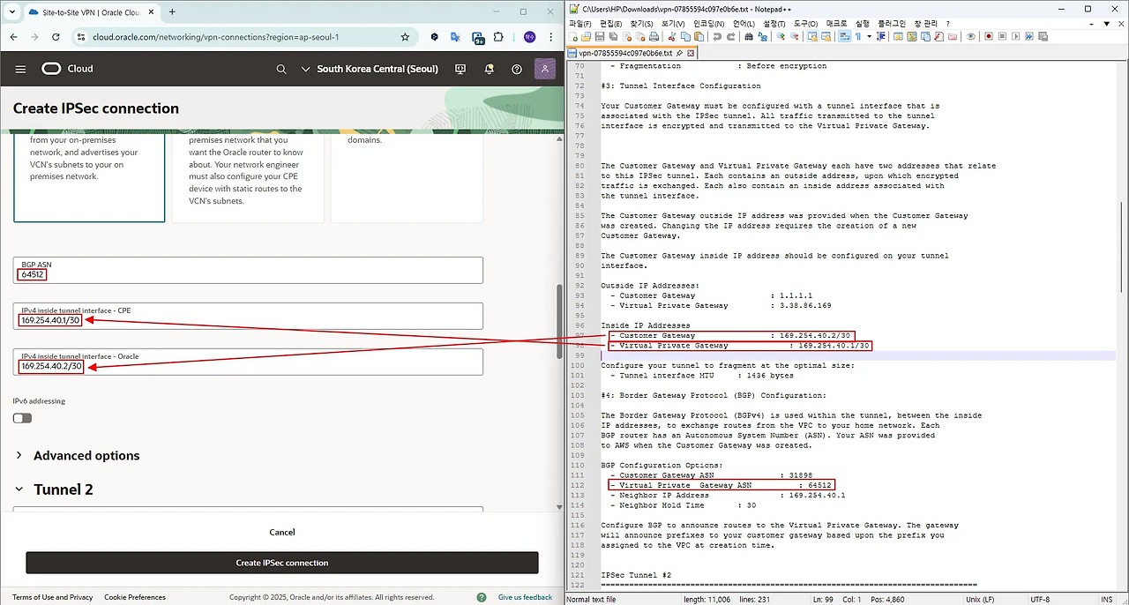The width and height of the screenshot is (1129, 605).
Task: Select the vpn-07855594c097e0b6e.txt document tab
Action: pos(624,53)
